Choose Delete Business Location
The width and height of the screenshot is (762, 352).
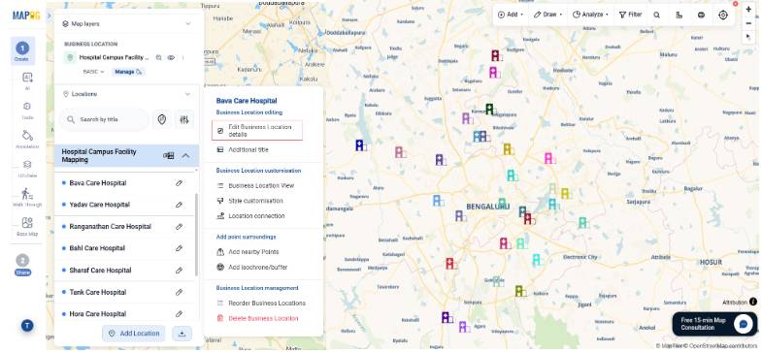click(257, 318)
